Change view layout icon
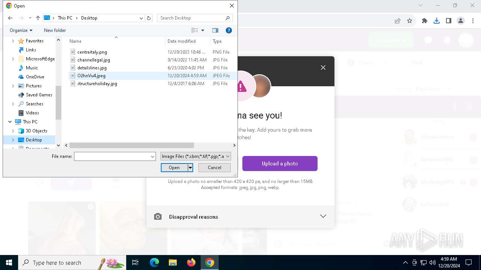 tap(195, 30)
